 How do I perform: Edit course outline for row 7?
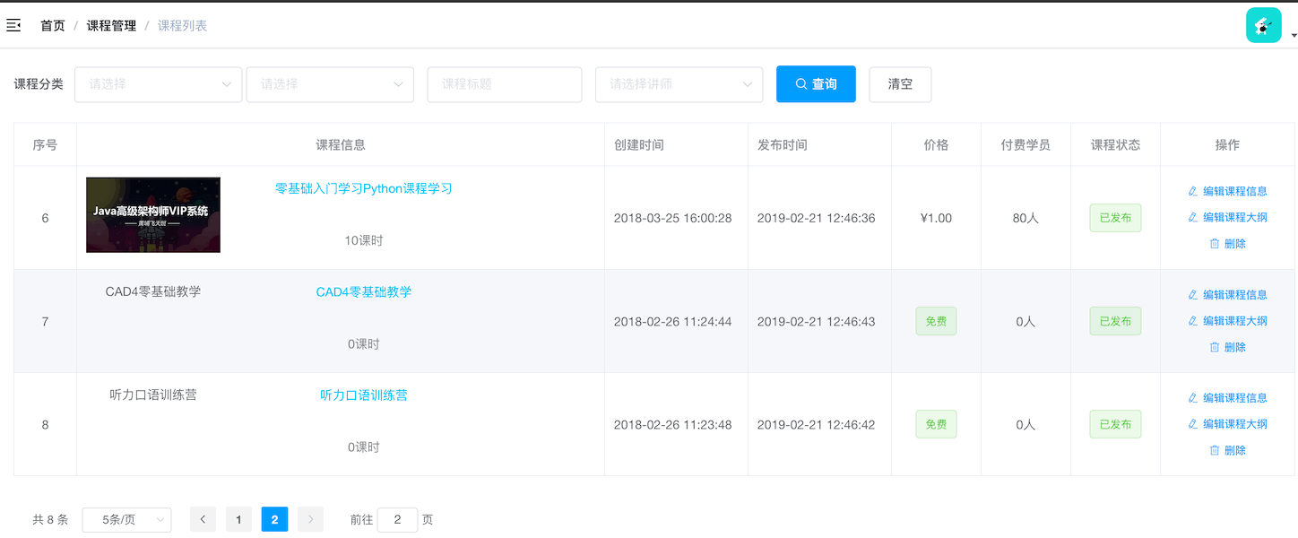[1227, 320]
